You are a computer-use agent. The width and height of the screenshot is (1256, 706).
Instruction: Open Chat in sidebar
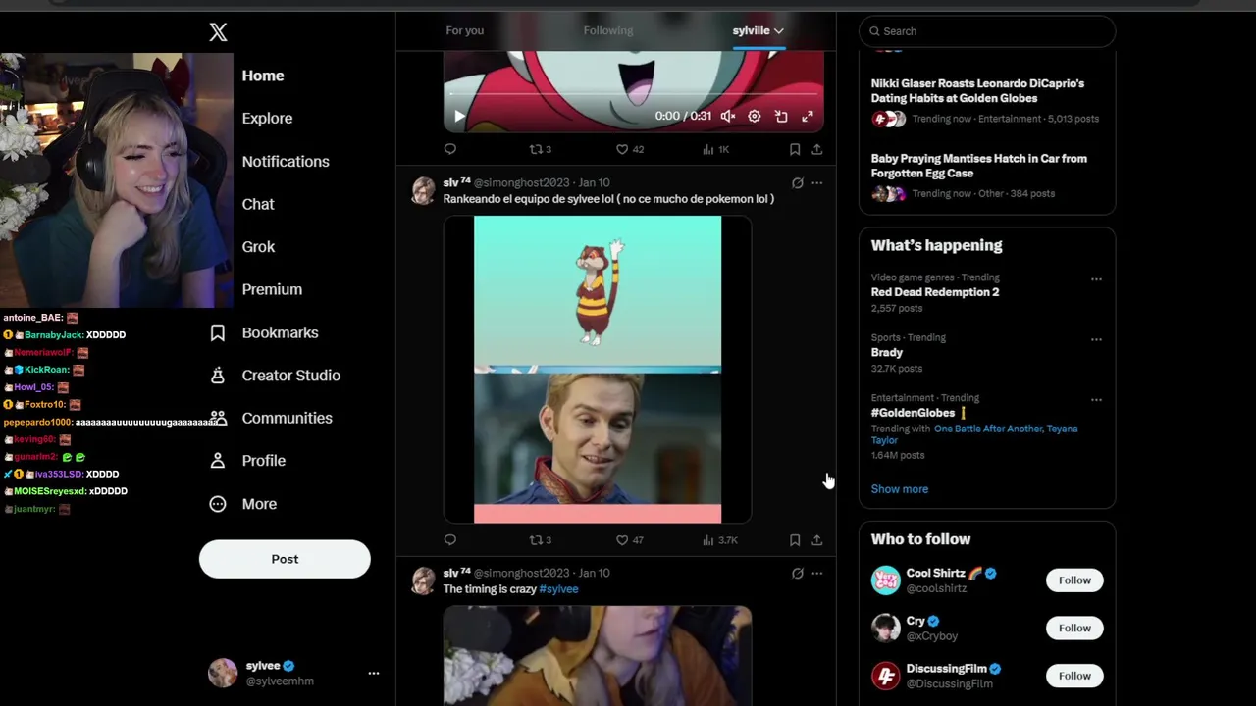click(x=258, y=204)
